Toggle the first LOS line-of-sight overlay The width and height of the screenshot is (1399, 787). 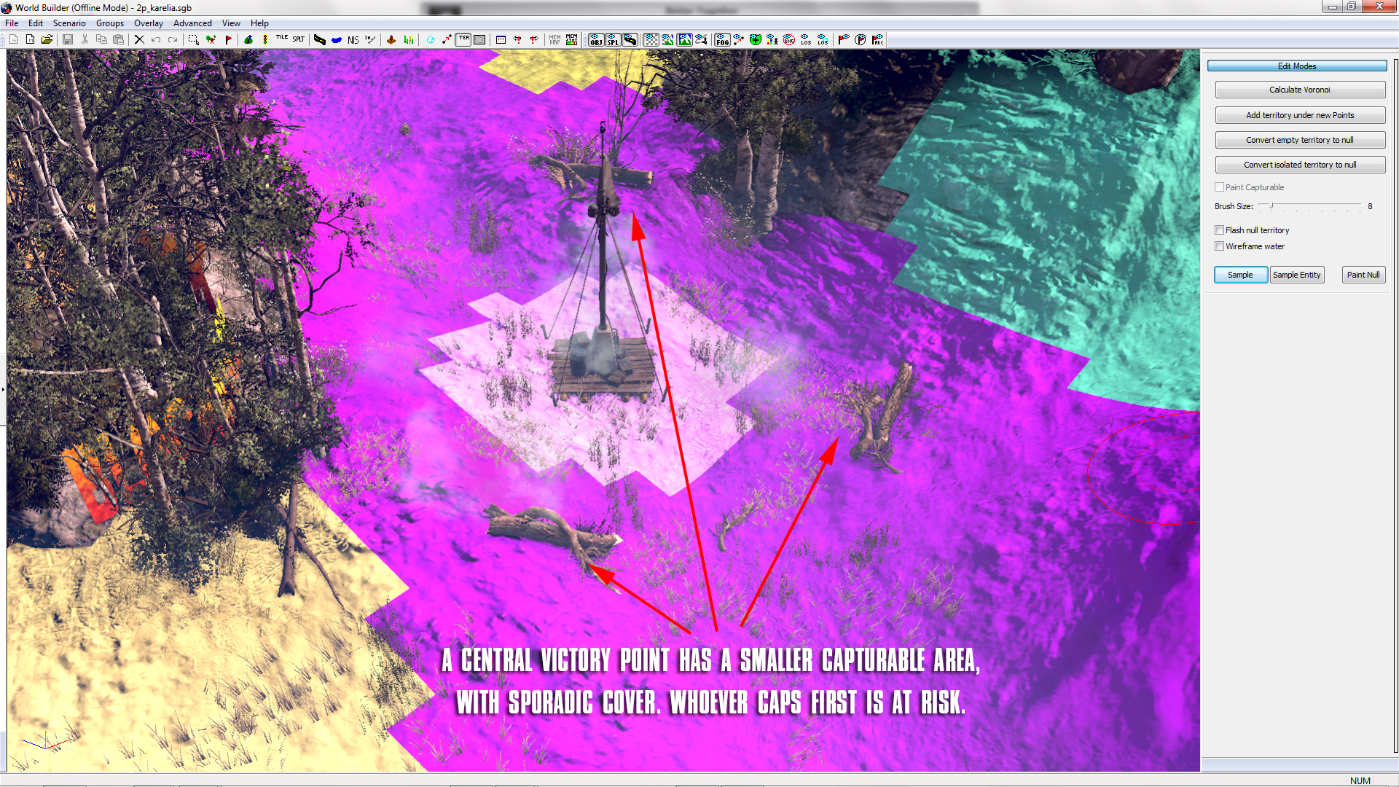tap(806, 40)
